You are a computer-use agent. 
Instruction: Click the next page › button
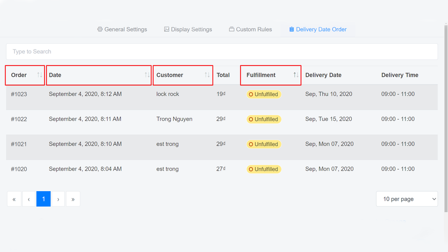point(58,199)
